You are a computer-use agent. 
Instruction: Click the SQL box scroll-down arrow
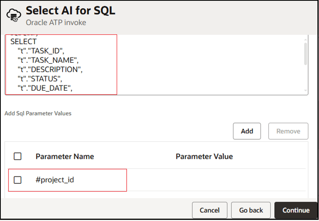[x=306, y=91]
